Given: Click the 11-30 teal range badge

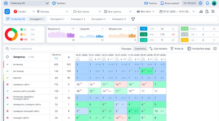Looking at the screenshot, I should pos(144,40).
